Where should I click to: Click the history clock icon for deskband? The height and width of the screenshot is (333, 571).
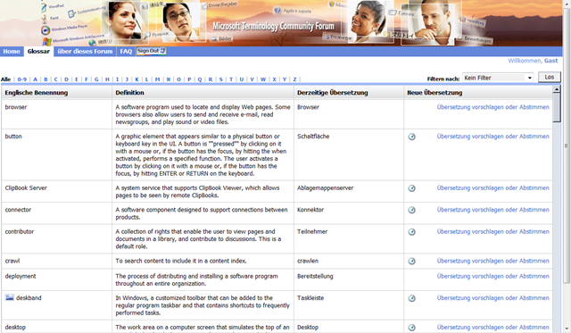pos(411,298)
